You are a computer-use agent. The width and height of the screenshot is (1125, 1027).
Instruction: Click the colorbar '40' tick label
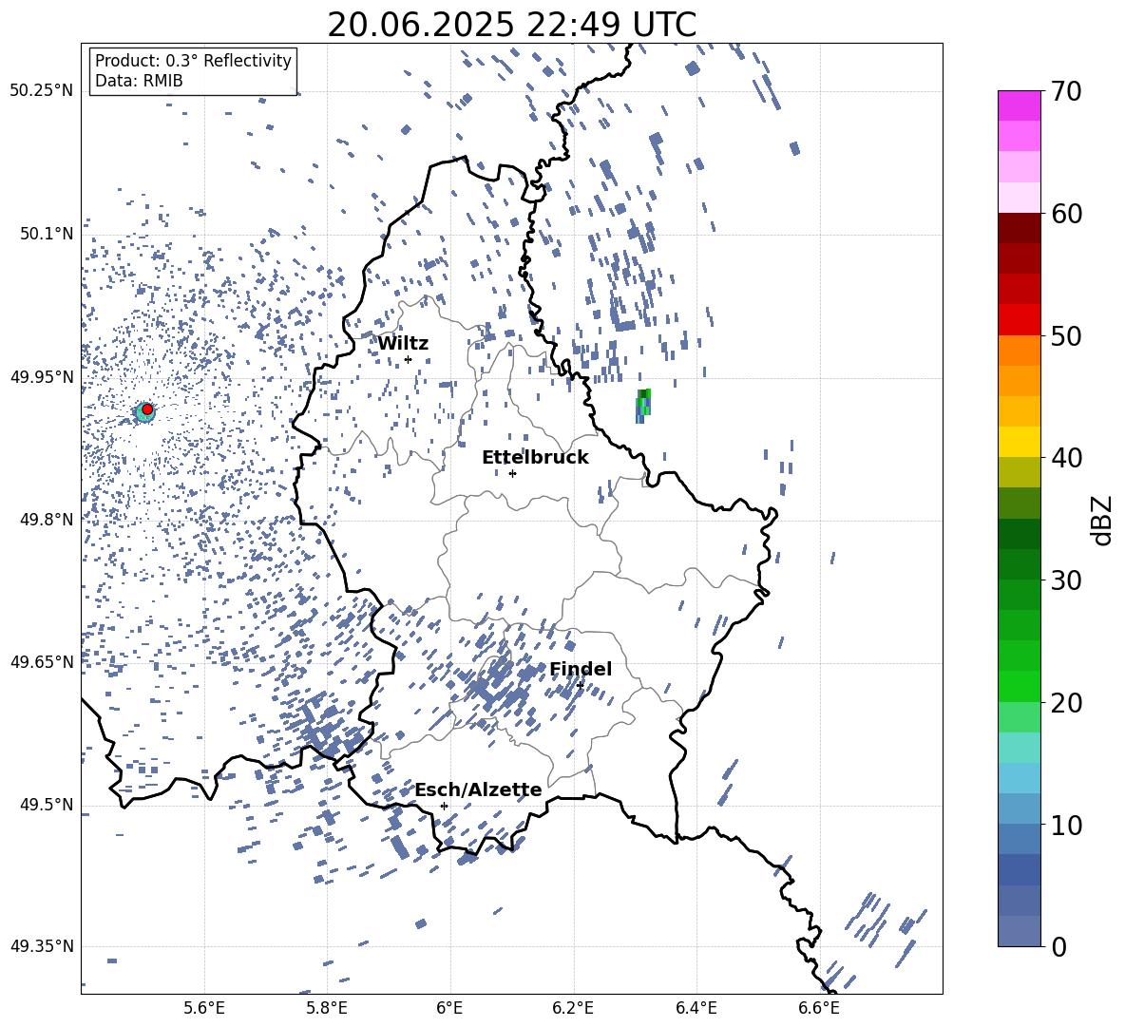pos(1065,458)
